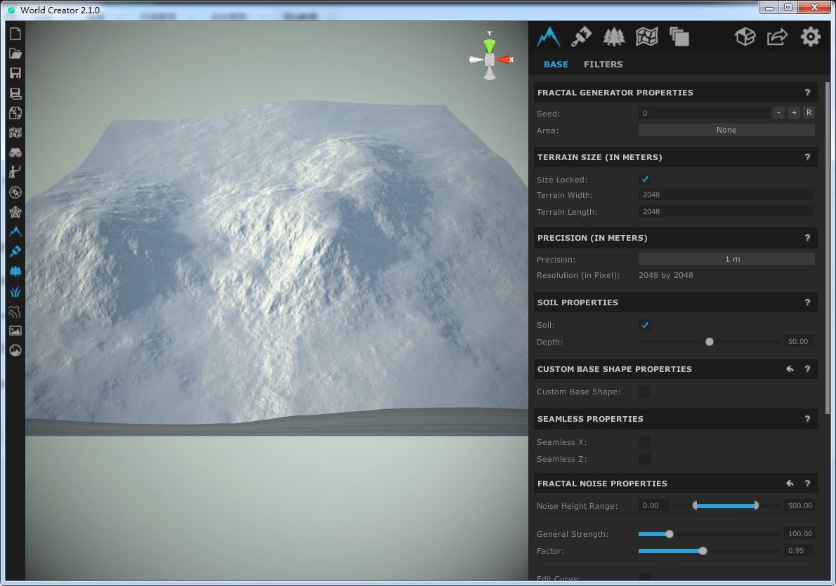Image resolution: width=836 pixels, height=586 pixels.
Task: Select the grass blades icon in the left toolbar
Action: click(x=15, y=291)
